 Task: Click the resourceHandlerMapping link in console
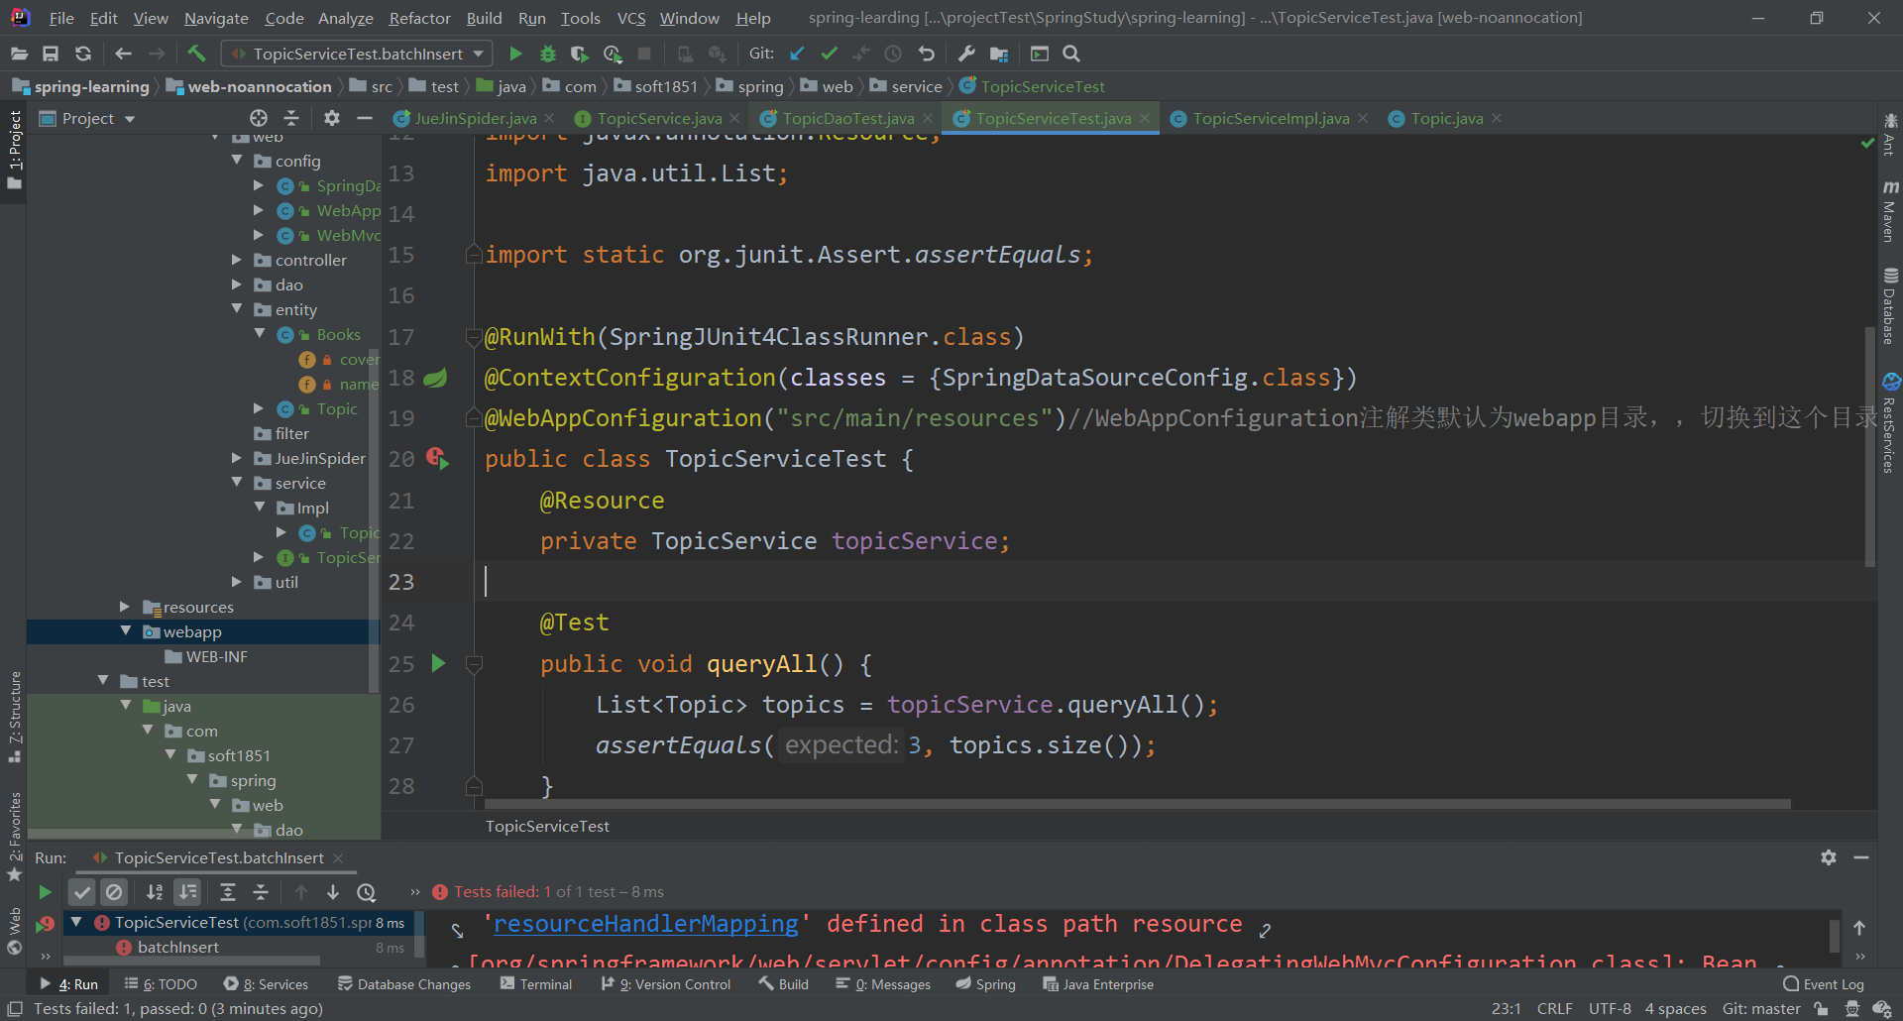click(x=645, y=924)
